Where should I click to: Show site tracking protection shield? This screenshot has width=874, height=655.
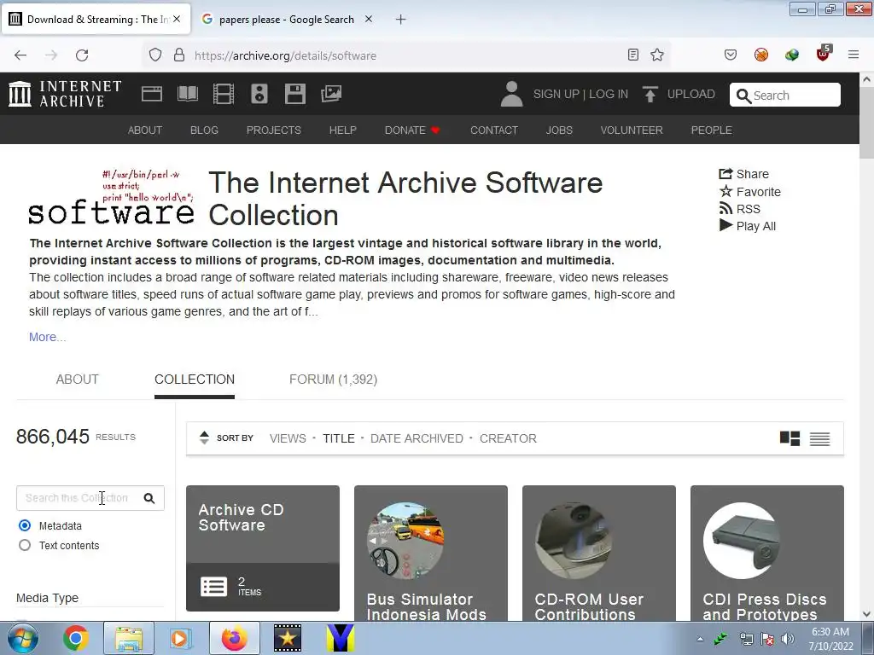coord(155,55)
